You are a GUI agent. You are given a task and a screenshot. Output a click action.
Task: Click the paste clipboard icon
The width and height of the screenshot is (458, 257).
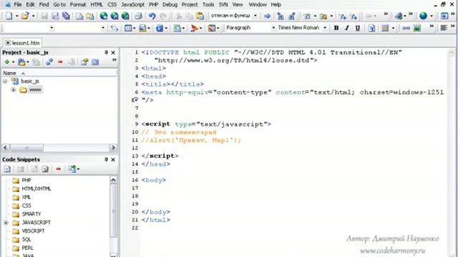(200, 16)
